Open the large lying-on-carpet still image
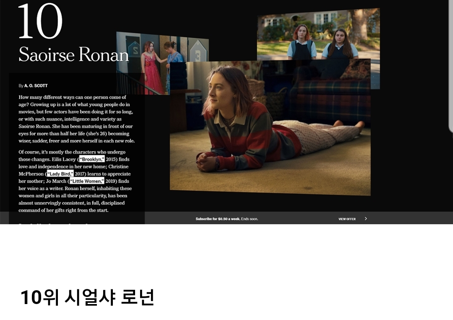Image resolution: width=453 pixels, height=320 pixels. 270,127
